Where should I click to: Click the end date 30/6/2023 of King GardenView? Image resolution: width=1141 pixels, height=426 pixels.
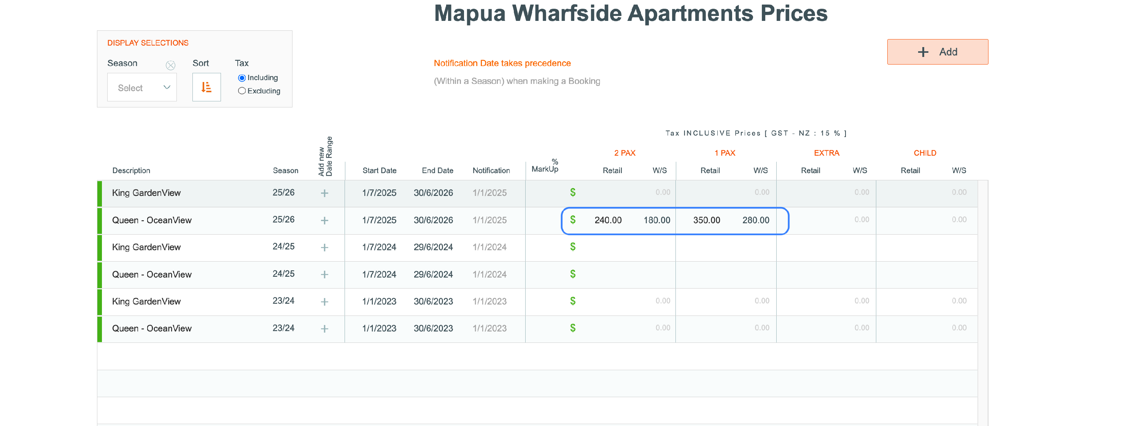click(x=433, y=301)
